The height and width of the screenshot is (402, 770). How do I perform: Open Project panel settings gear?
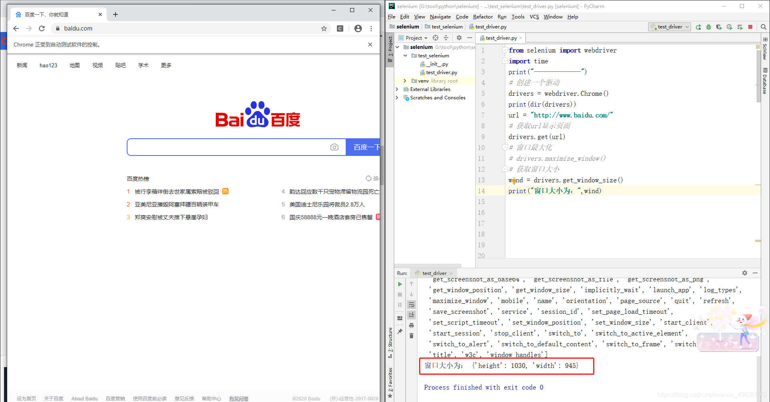[x=459, y=38]
